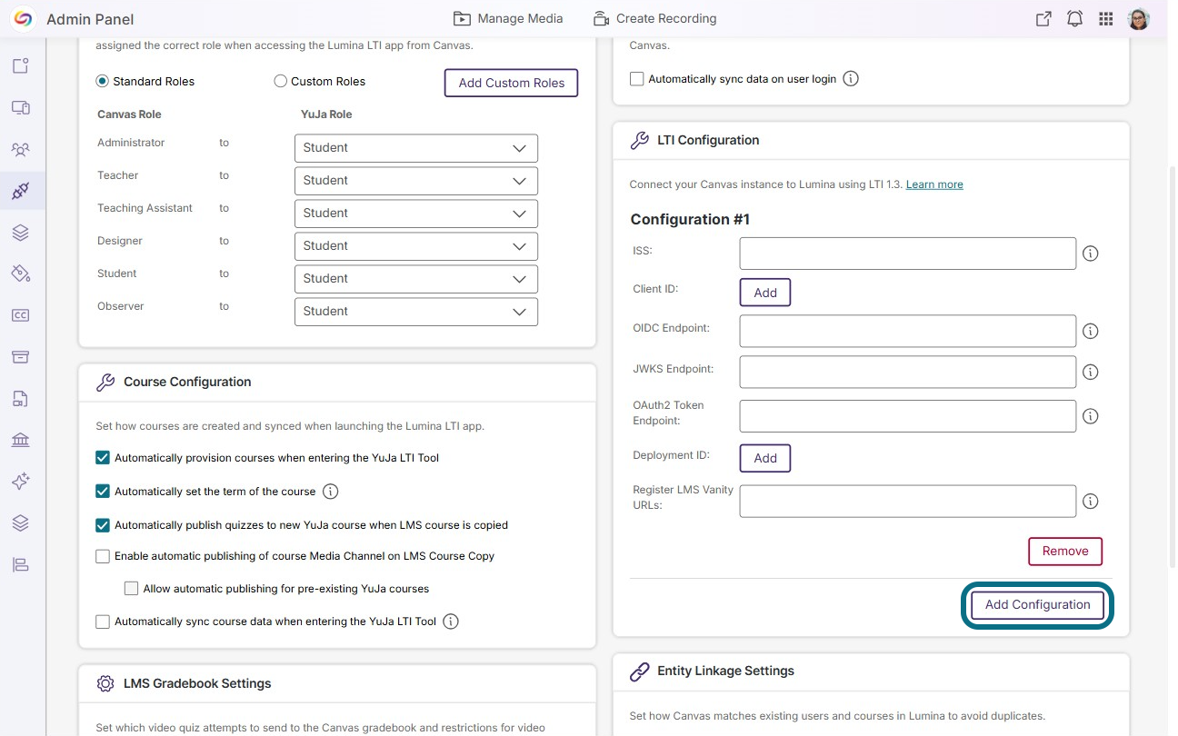Open the AI sparkles sidebar icon
Image resolution: width=1178 pixels, height=736 pixels.
[x=21, y=482]
